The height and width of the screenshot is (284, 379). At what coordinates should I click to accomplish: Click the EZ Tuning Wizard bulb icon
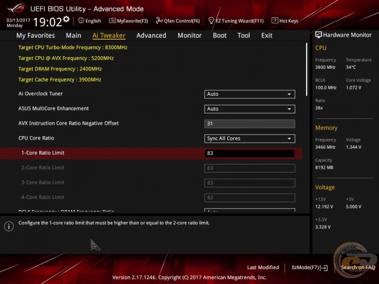point(211,21)
